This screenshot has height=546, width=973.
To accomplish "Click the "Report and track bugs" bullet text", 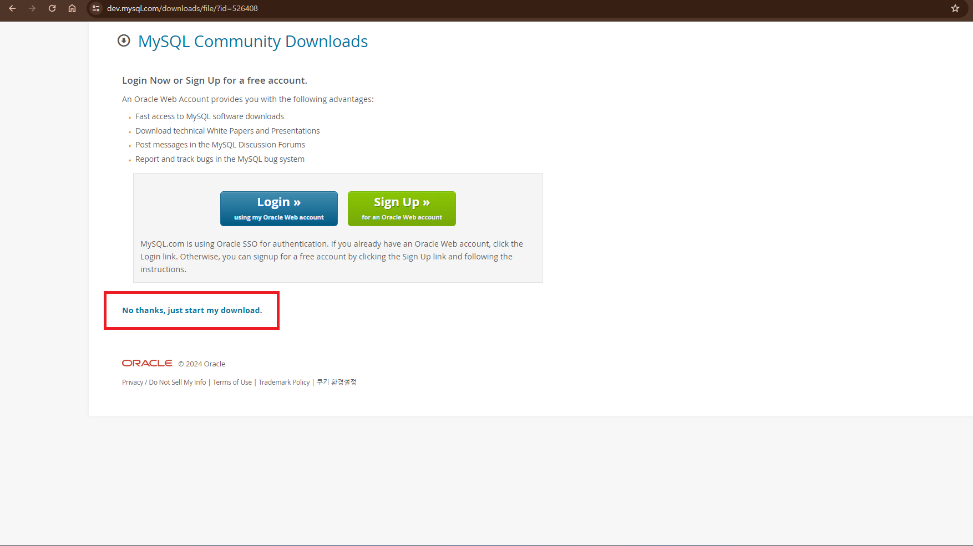I will [x=220, y=159].
